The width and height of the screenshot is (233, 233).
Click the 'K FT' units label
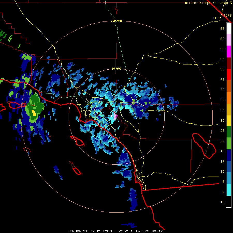[219, 18]
